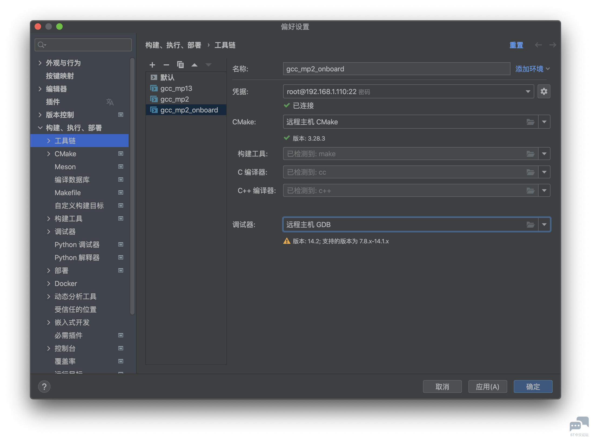Open 自定义构建目标 settings page
This screenshot has height=439, width=591.
79,206
